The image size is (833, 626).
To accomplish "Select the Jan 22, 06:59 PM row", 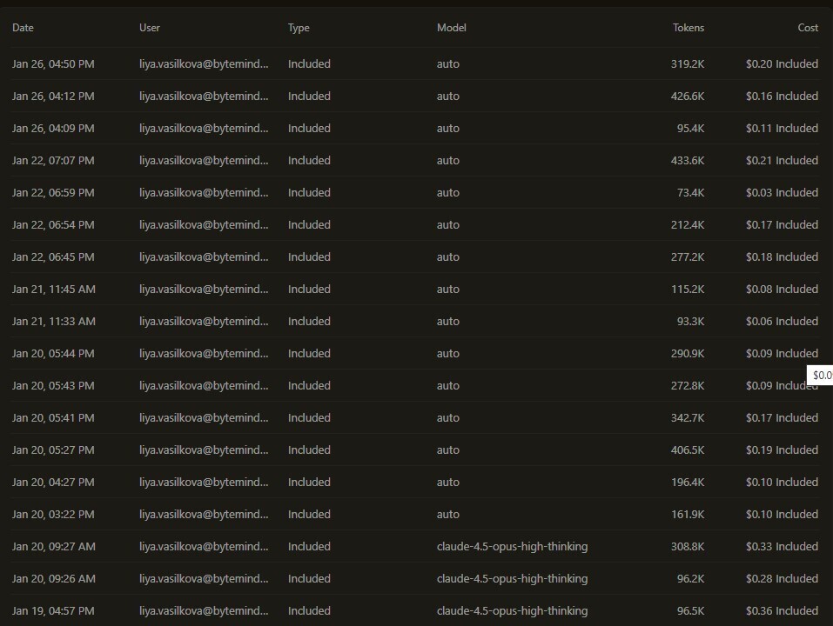I will (415, 192).
